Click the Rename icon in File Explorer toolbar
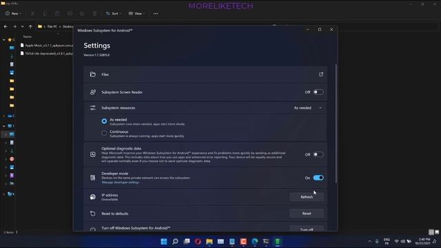Viewport: 441px width, 248px height. pos(70,14)
